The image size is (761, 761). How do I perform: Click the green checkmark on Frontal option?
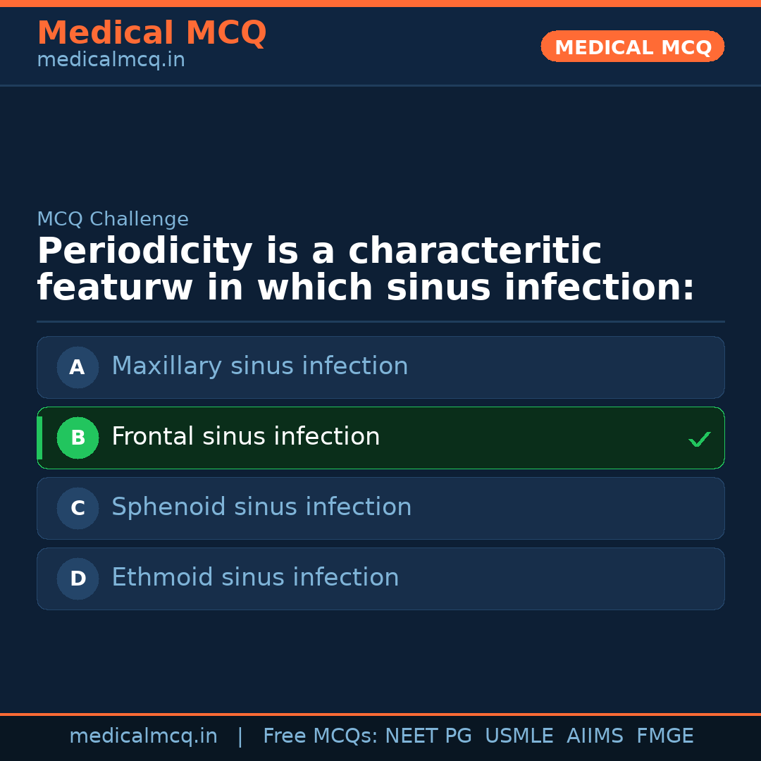coord(699,439)
